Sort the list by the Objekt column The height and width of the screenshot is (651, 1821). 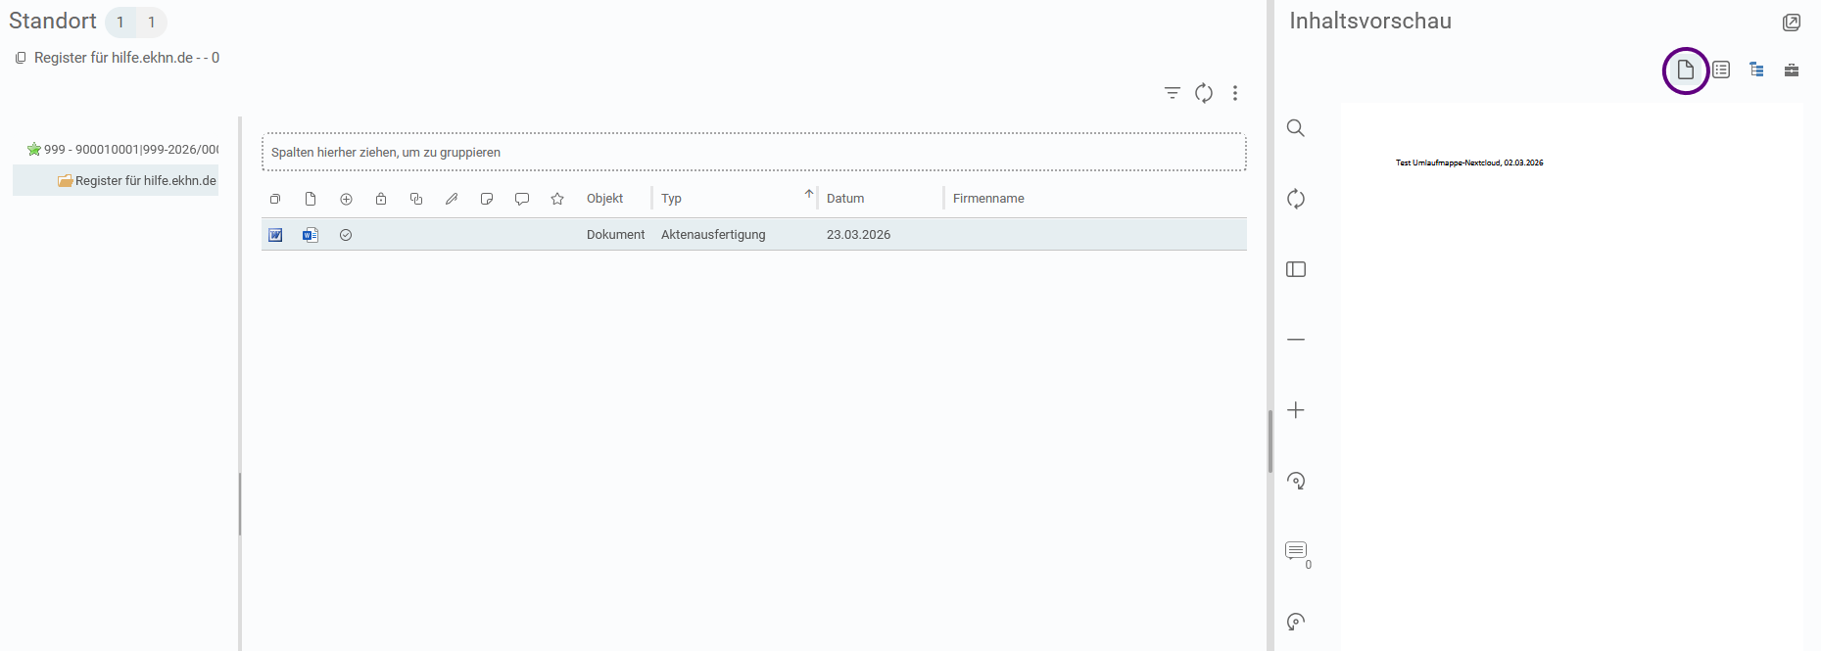click(604, 199)
